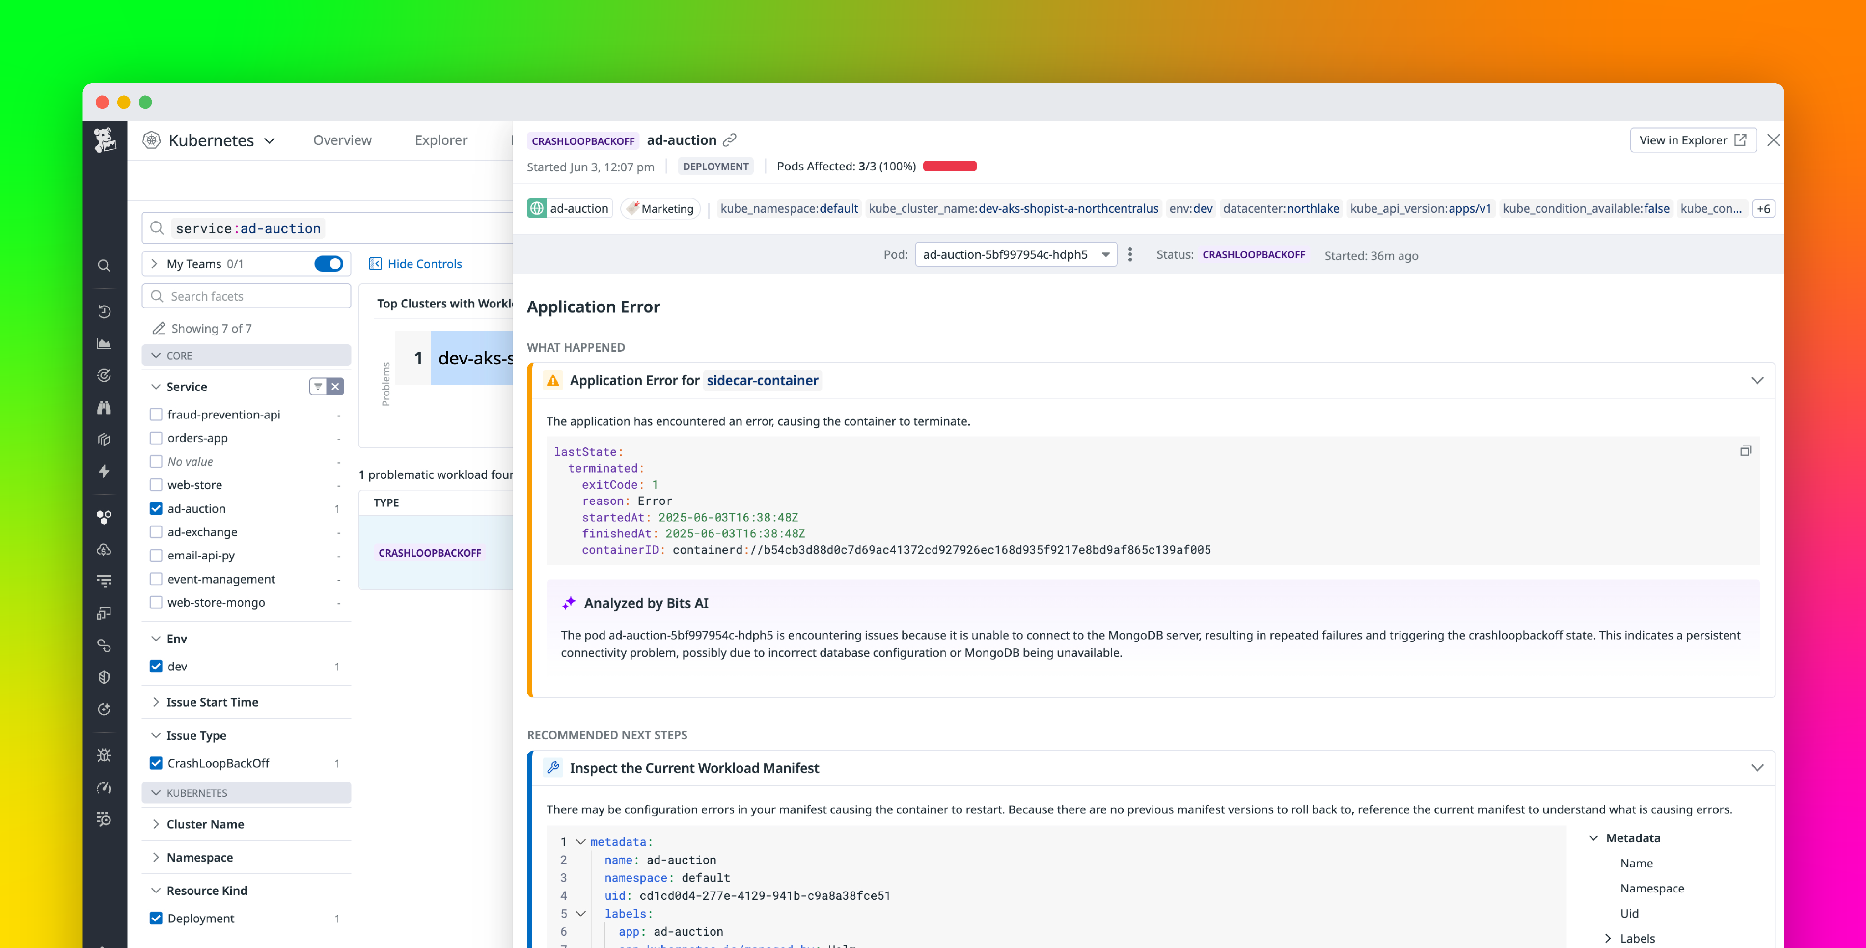Open the Security shield icon
This screenshot has width=1866, height=948.
[x=104, y=677]
